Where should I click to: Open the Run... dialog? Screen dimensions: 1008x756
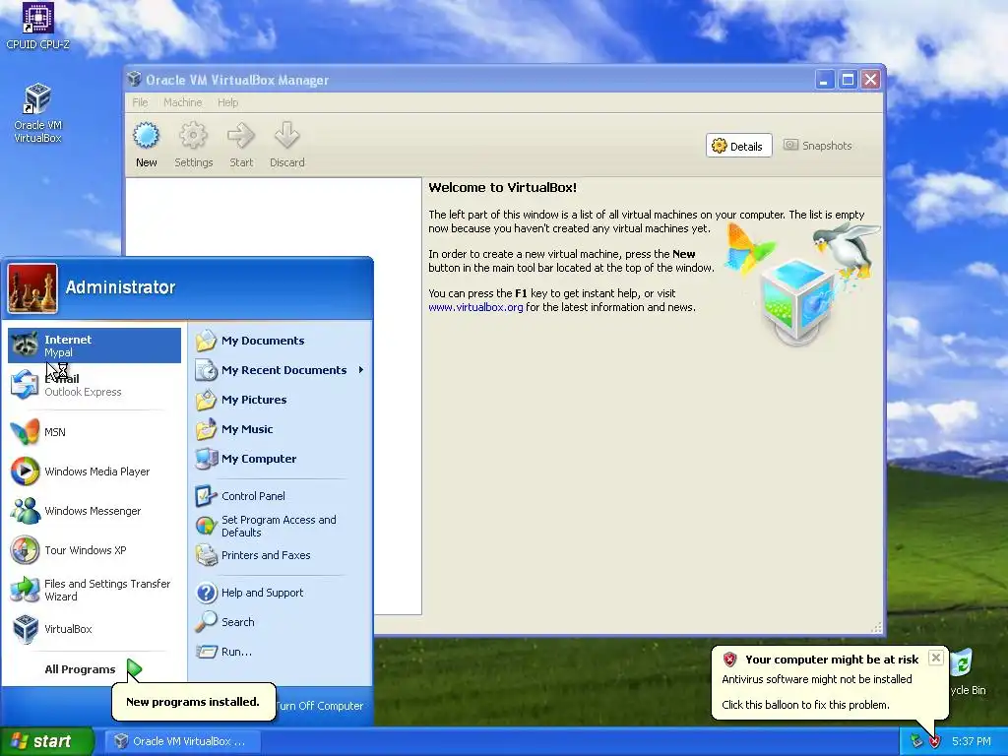(x=281, y=652)
